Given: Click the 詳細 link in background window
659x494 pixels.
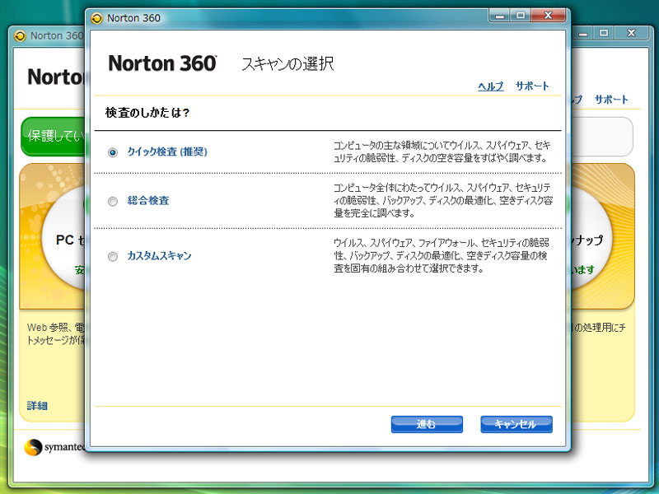Looking at the screenshot, I should coord(37,406).
